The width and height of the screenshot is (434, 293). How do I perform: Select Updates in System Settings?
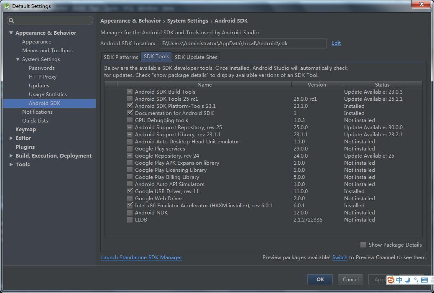point(39,86)
